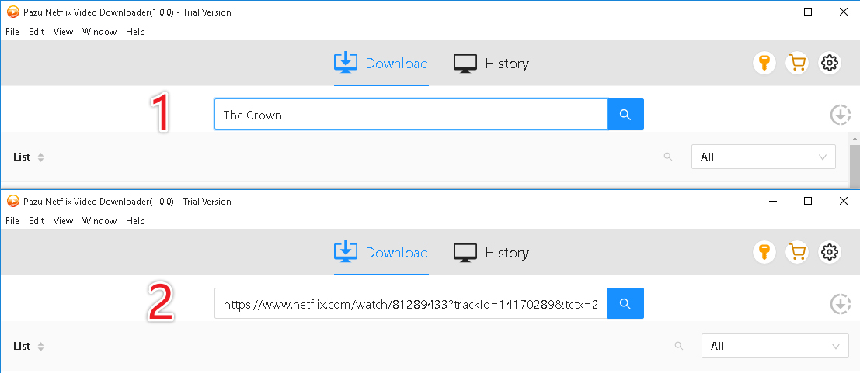860x373 pixels.
Task: Open settings gear in bottom window
Action: tap(829, 253)
